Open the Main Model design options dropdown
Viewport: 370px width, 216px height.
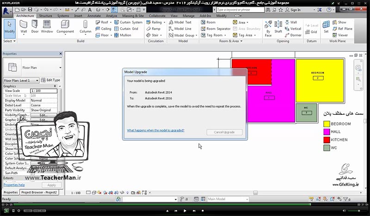[x=247, y=199]
